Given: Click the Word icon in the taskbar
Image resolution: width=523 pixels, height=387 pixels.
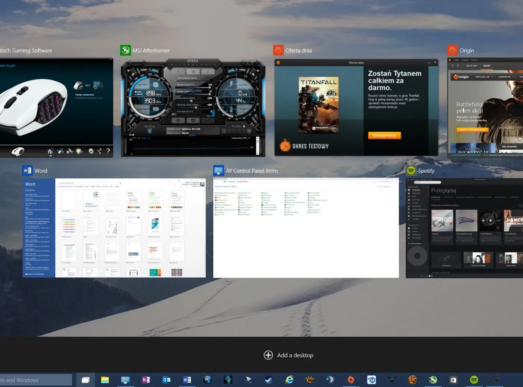Looking at the screenshot, I should [x=187, y=380].
